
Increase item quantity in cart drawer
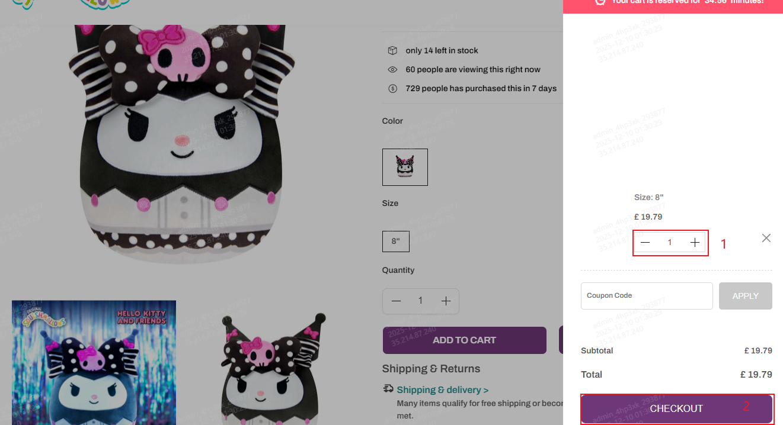(x=695, y=243)
